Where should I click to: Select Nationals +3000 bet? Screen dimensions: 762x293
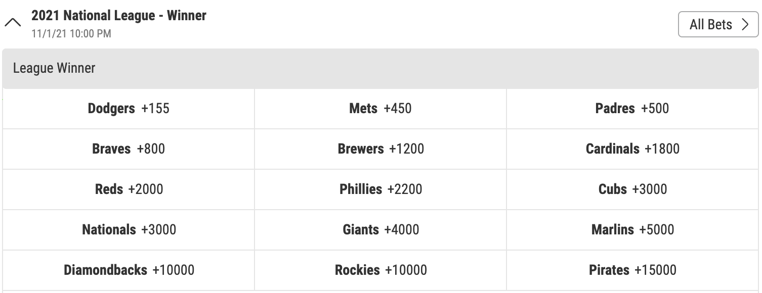pyautogui.click(x=129, y=230)
